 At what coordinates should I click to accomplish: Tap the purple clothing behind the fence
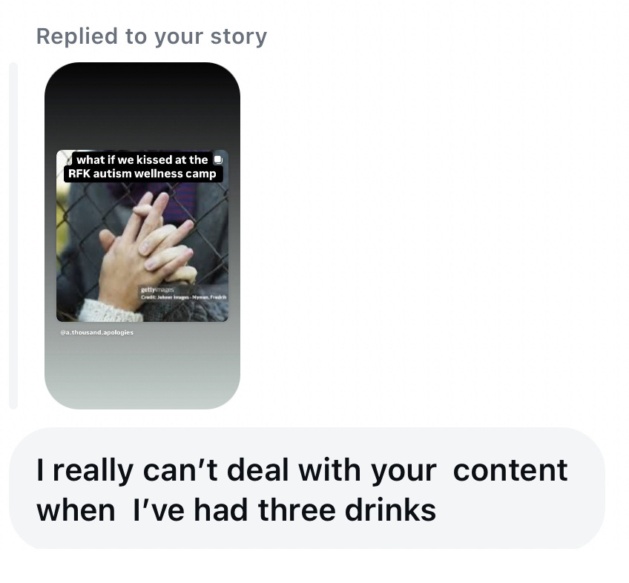pos(182,200)
